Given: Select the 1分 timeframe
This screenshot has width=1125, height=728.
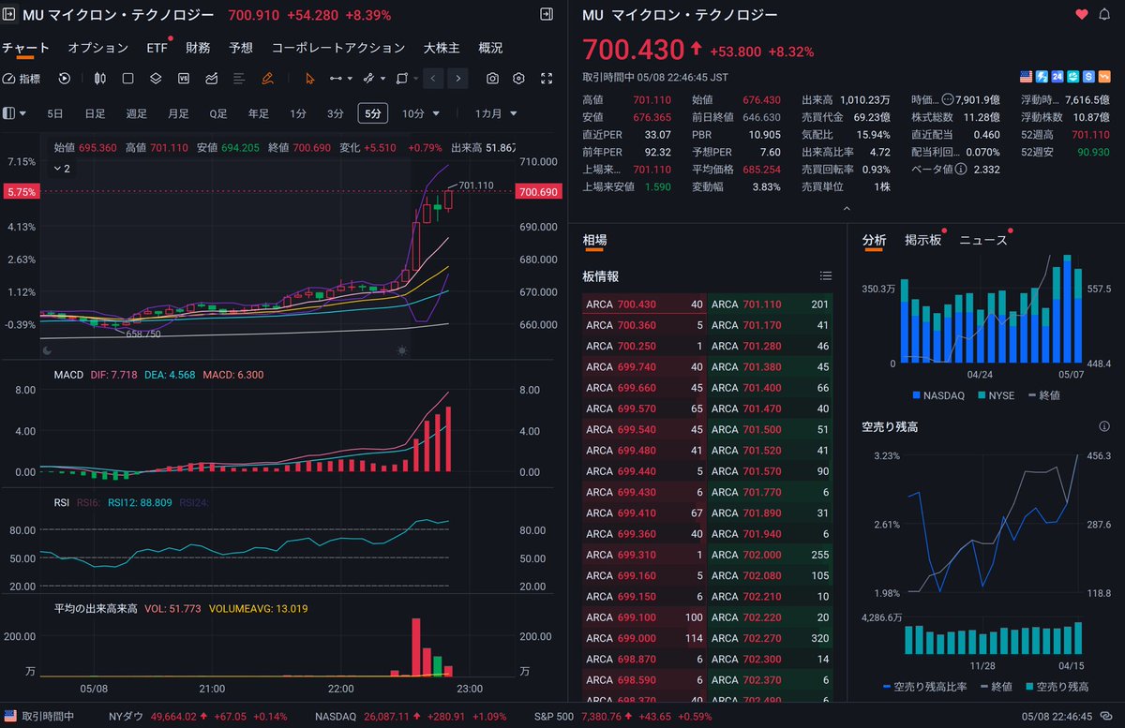Looking at the screenshot, I should pos(298,113).
